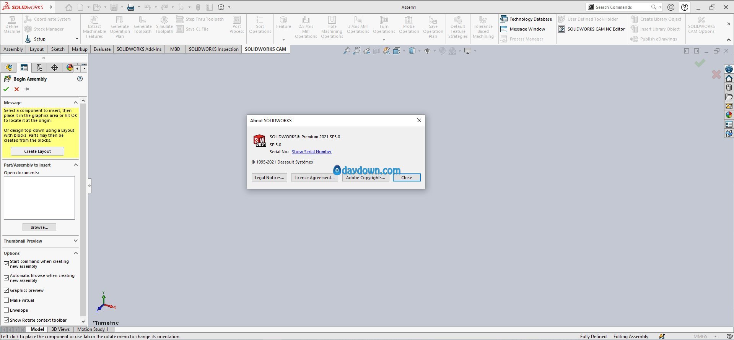Click the Open documents list box
Image resolution: width=734 pixels, height=340 pixels.
pyautogui.click(x=39, y=198)
